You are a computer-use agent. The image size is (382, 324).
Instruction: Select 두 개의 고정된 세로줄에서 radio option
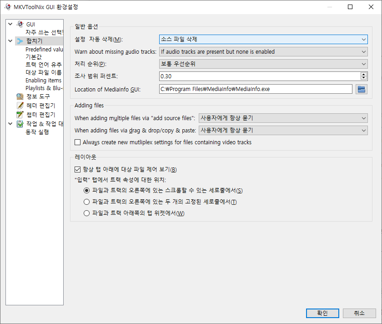(86, 202)
